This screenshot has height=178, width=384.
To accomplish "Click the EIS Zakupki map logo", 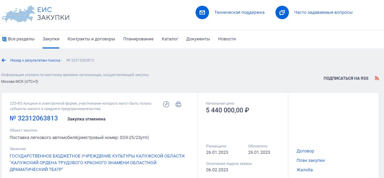I will point(18,14).
